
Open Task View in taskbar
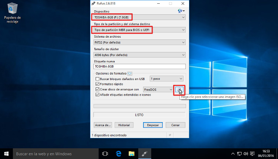coord(105,154)
